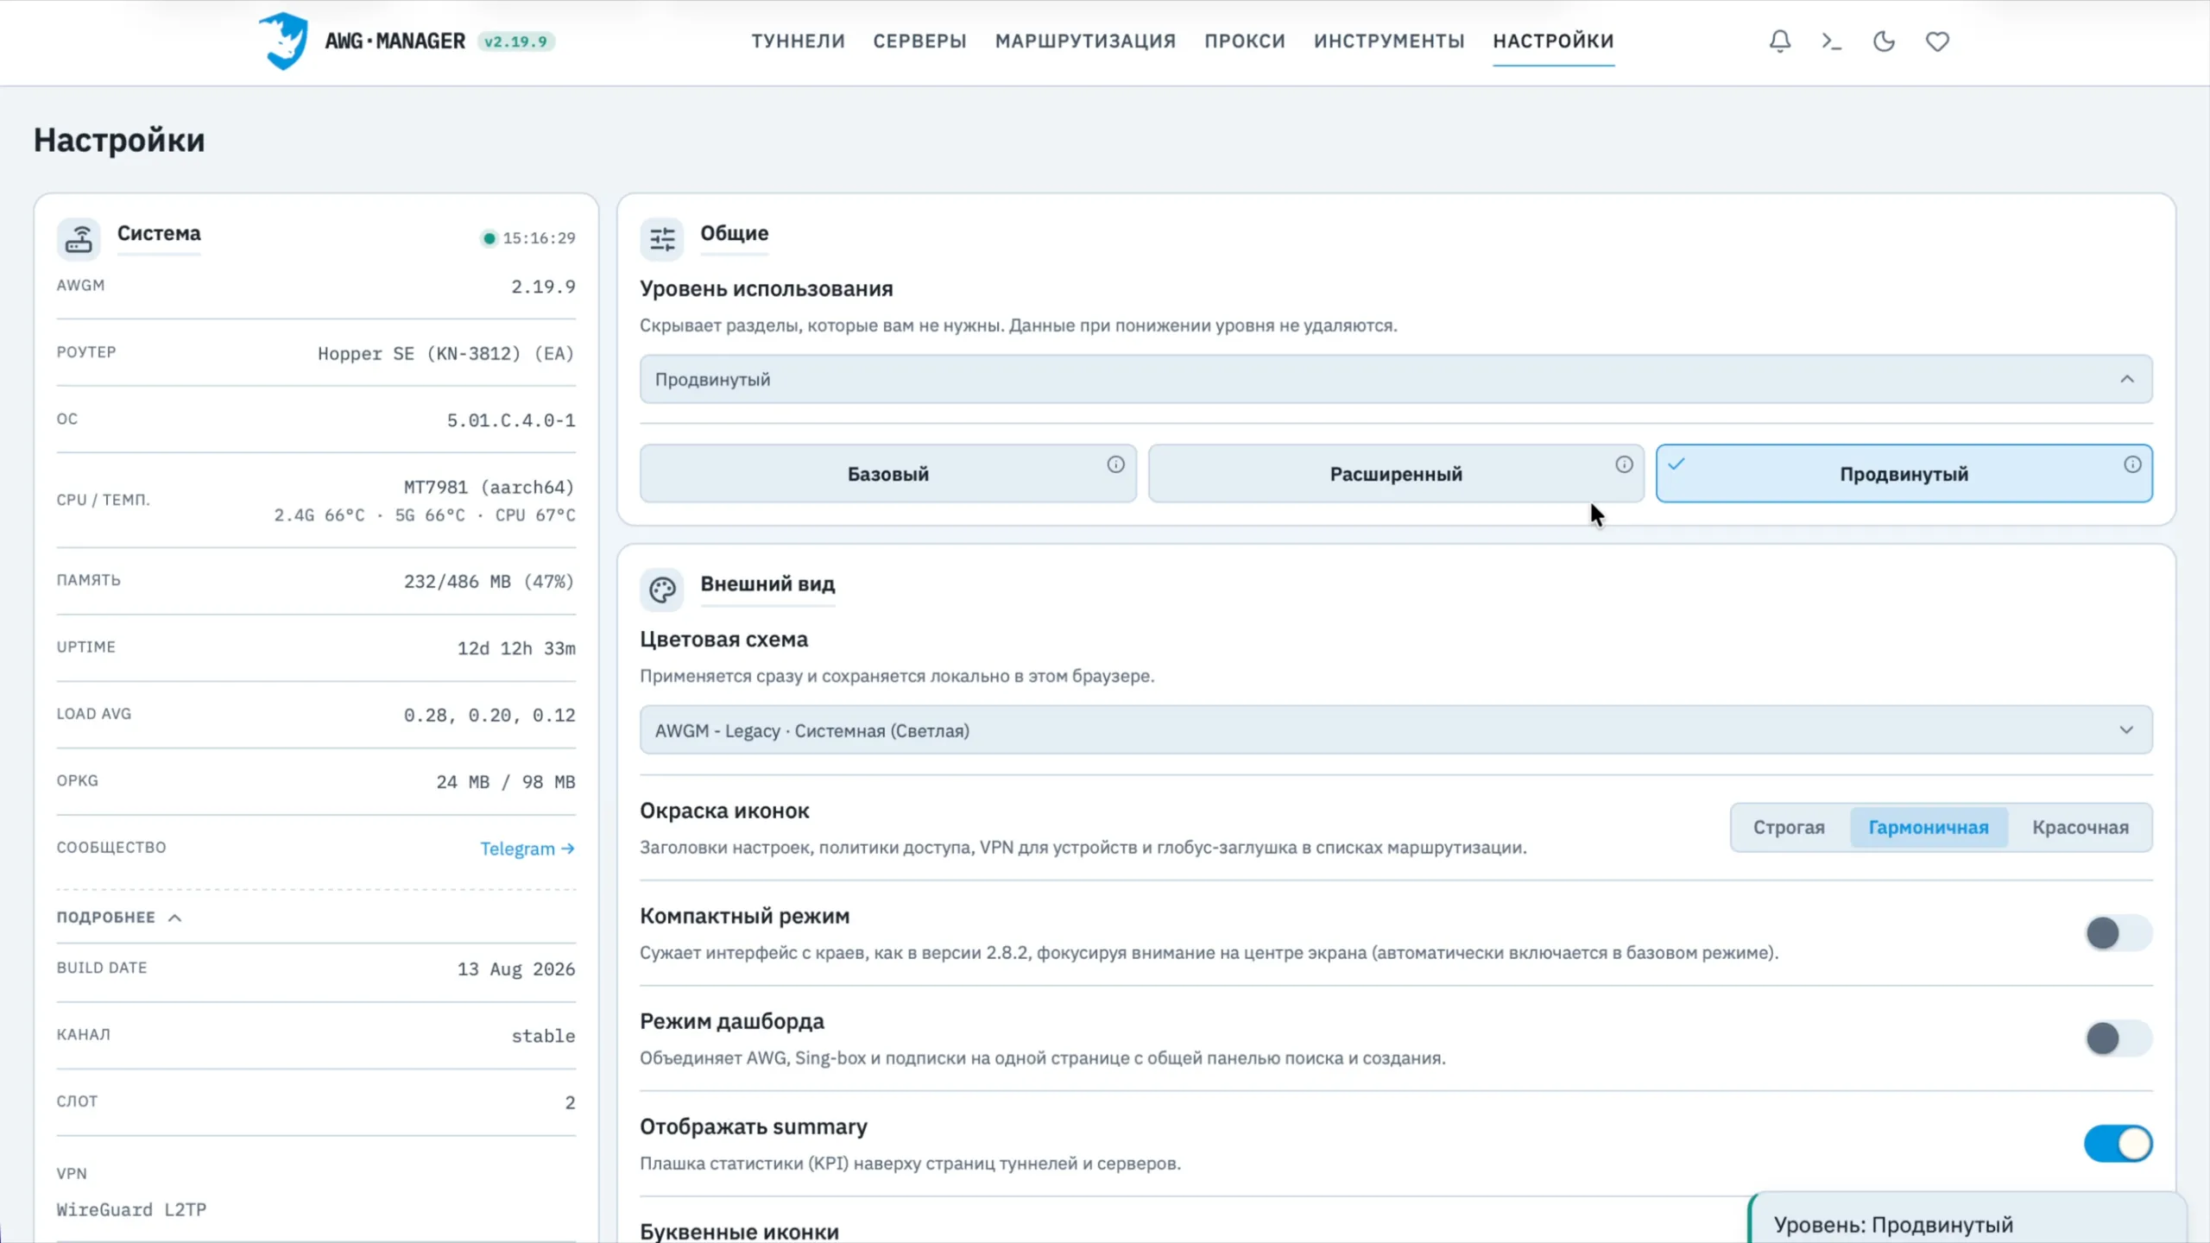Open the СЕРВЕРЫ tab
2210x1243 pixels.
click(919, 41)
